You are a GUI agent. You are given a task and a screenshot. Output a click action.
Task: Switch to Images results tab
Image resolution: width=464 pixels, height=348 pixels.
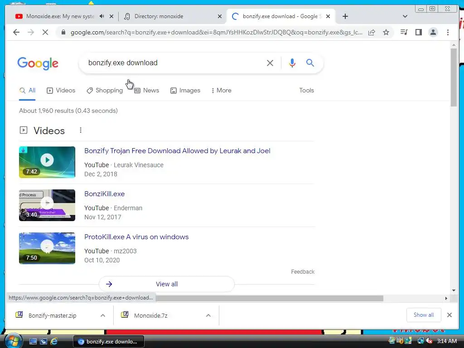click(185, 90)
